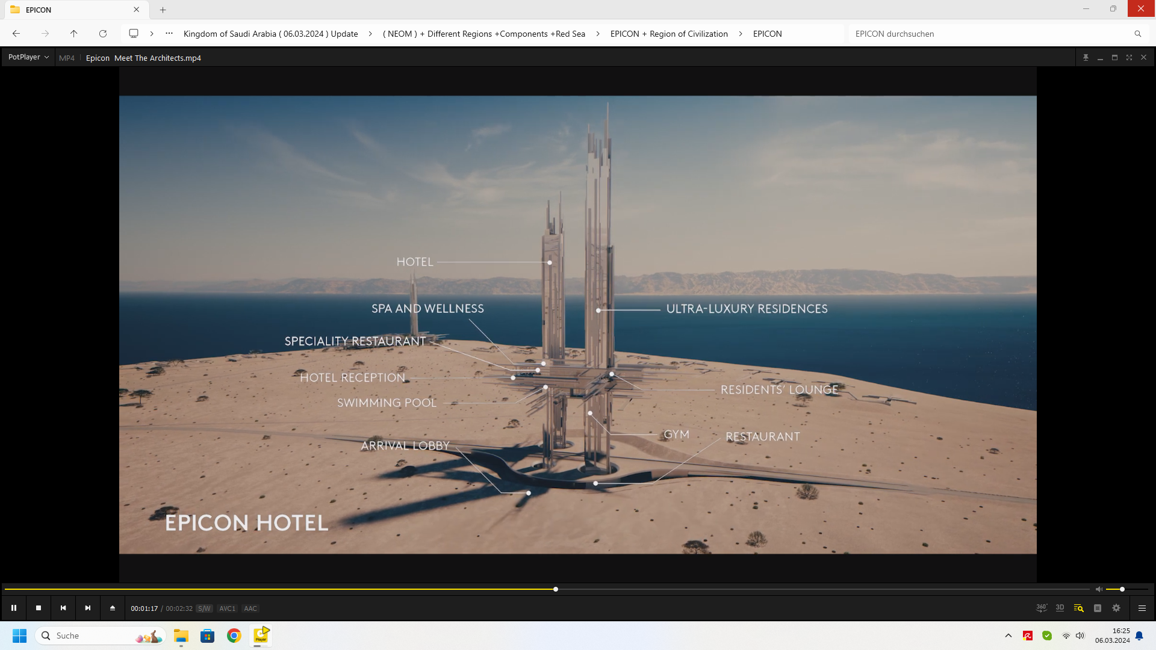This screenshot has height=650, width=1156.
Task: Toggle 360 degree video mode
Action: coord(1042,608)
